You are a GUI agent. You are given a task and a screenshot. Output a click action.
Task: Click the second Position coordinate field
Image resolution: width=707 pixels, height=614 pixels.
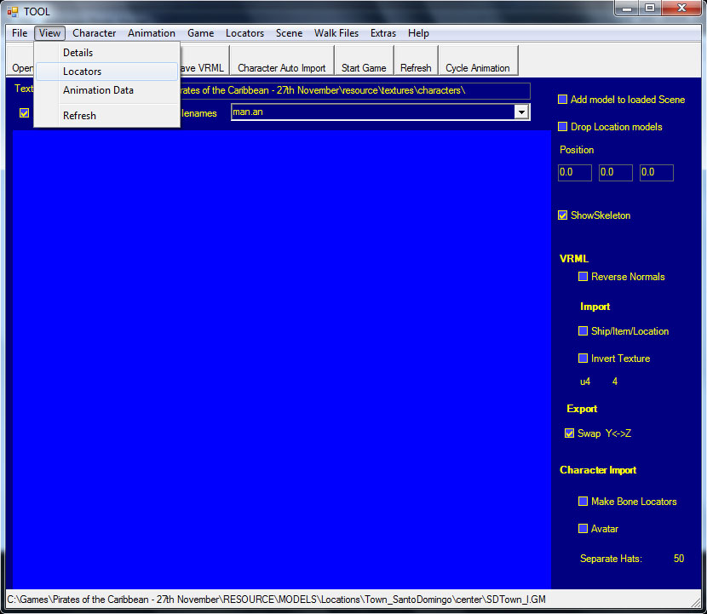pyautogui.click(x=616, y=173)
